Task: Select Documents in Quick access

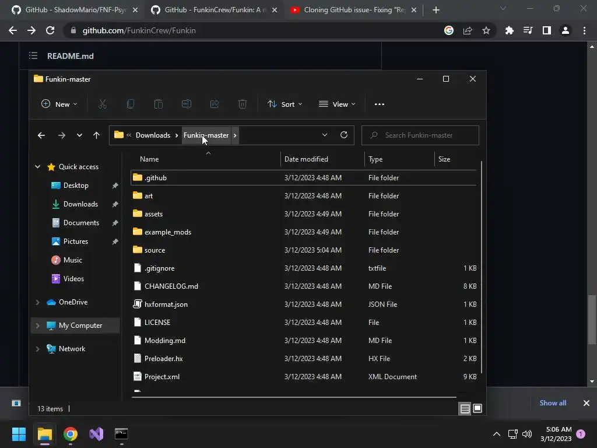Action: click(81, 223)
